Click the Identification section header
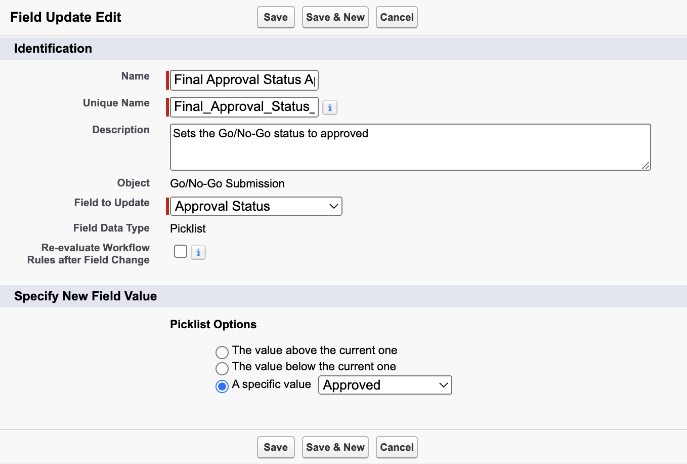 (53, 48)
